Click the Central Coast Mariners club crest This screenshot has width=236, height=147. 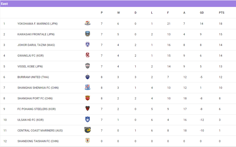click(88, 130)
